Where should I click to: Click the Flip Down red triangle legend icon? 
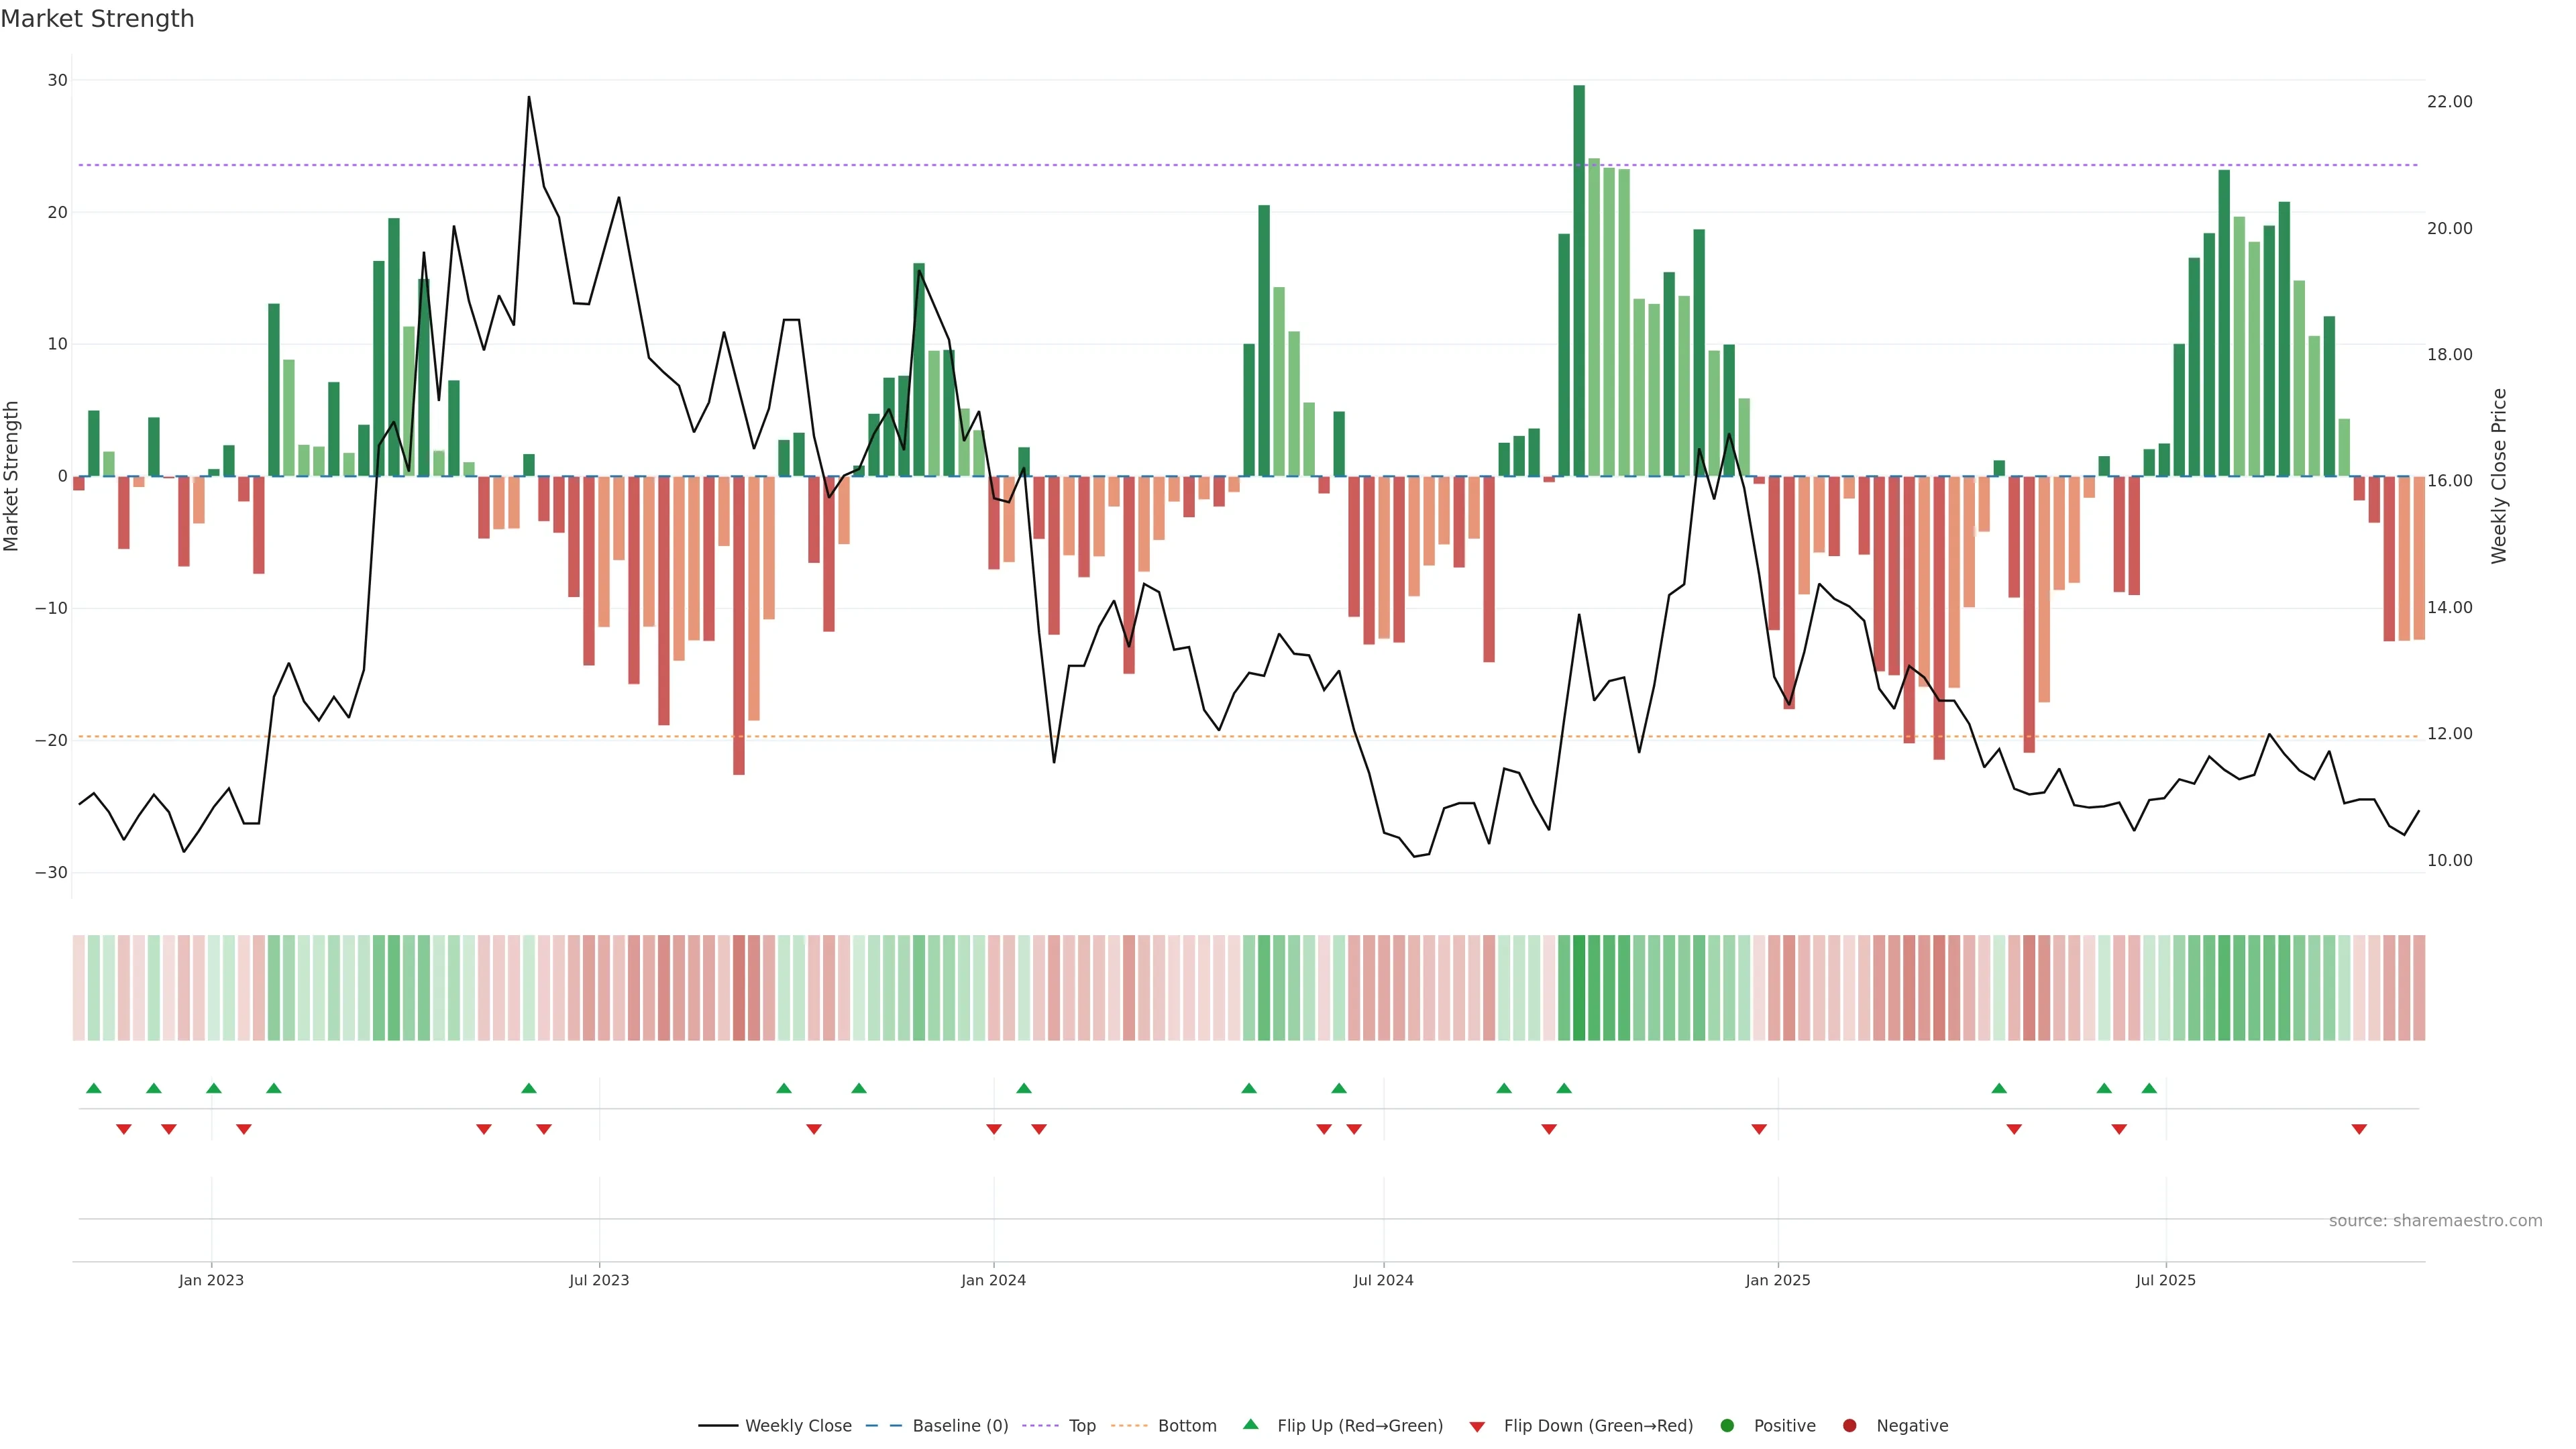coord(1477,1426)
